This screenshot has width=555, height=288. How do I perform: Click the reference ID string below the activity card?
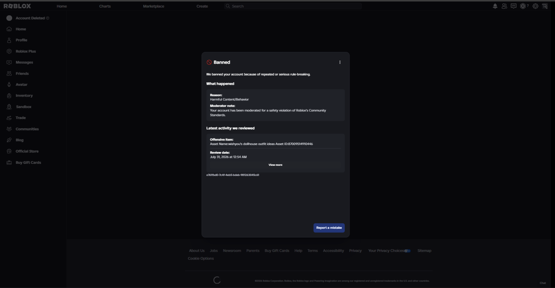233,175
